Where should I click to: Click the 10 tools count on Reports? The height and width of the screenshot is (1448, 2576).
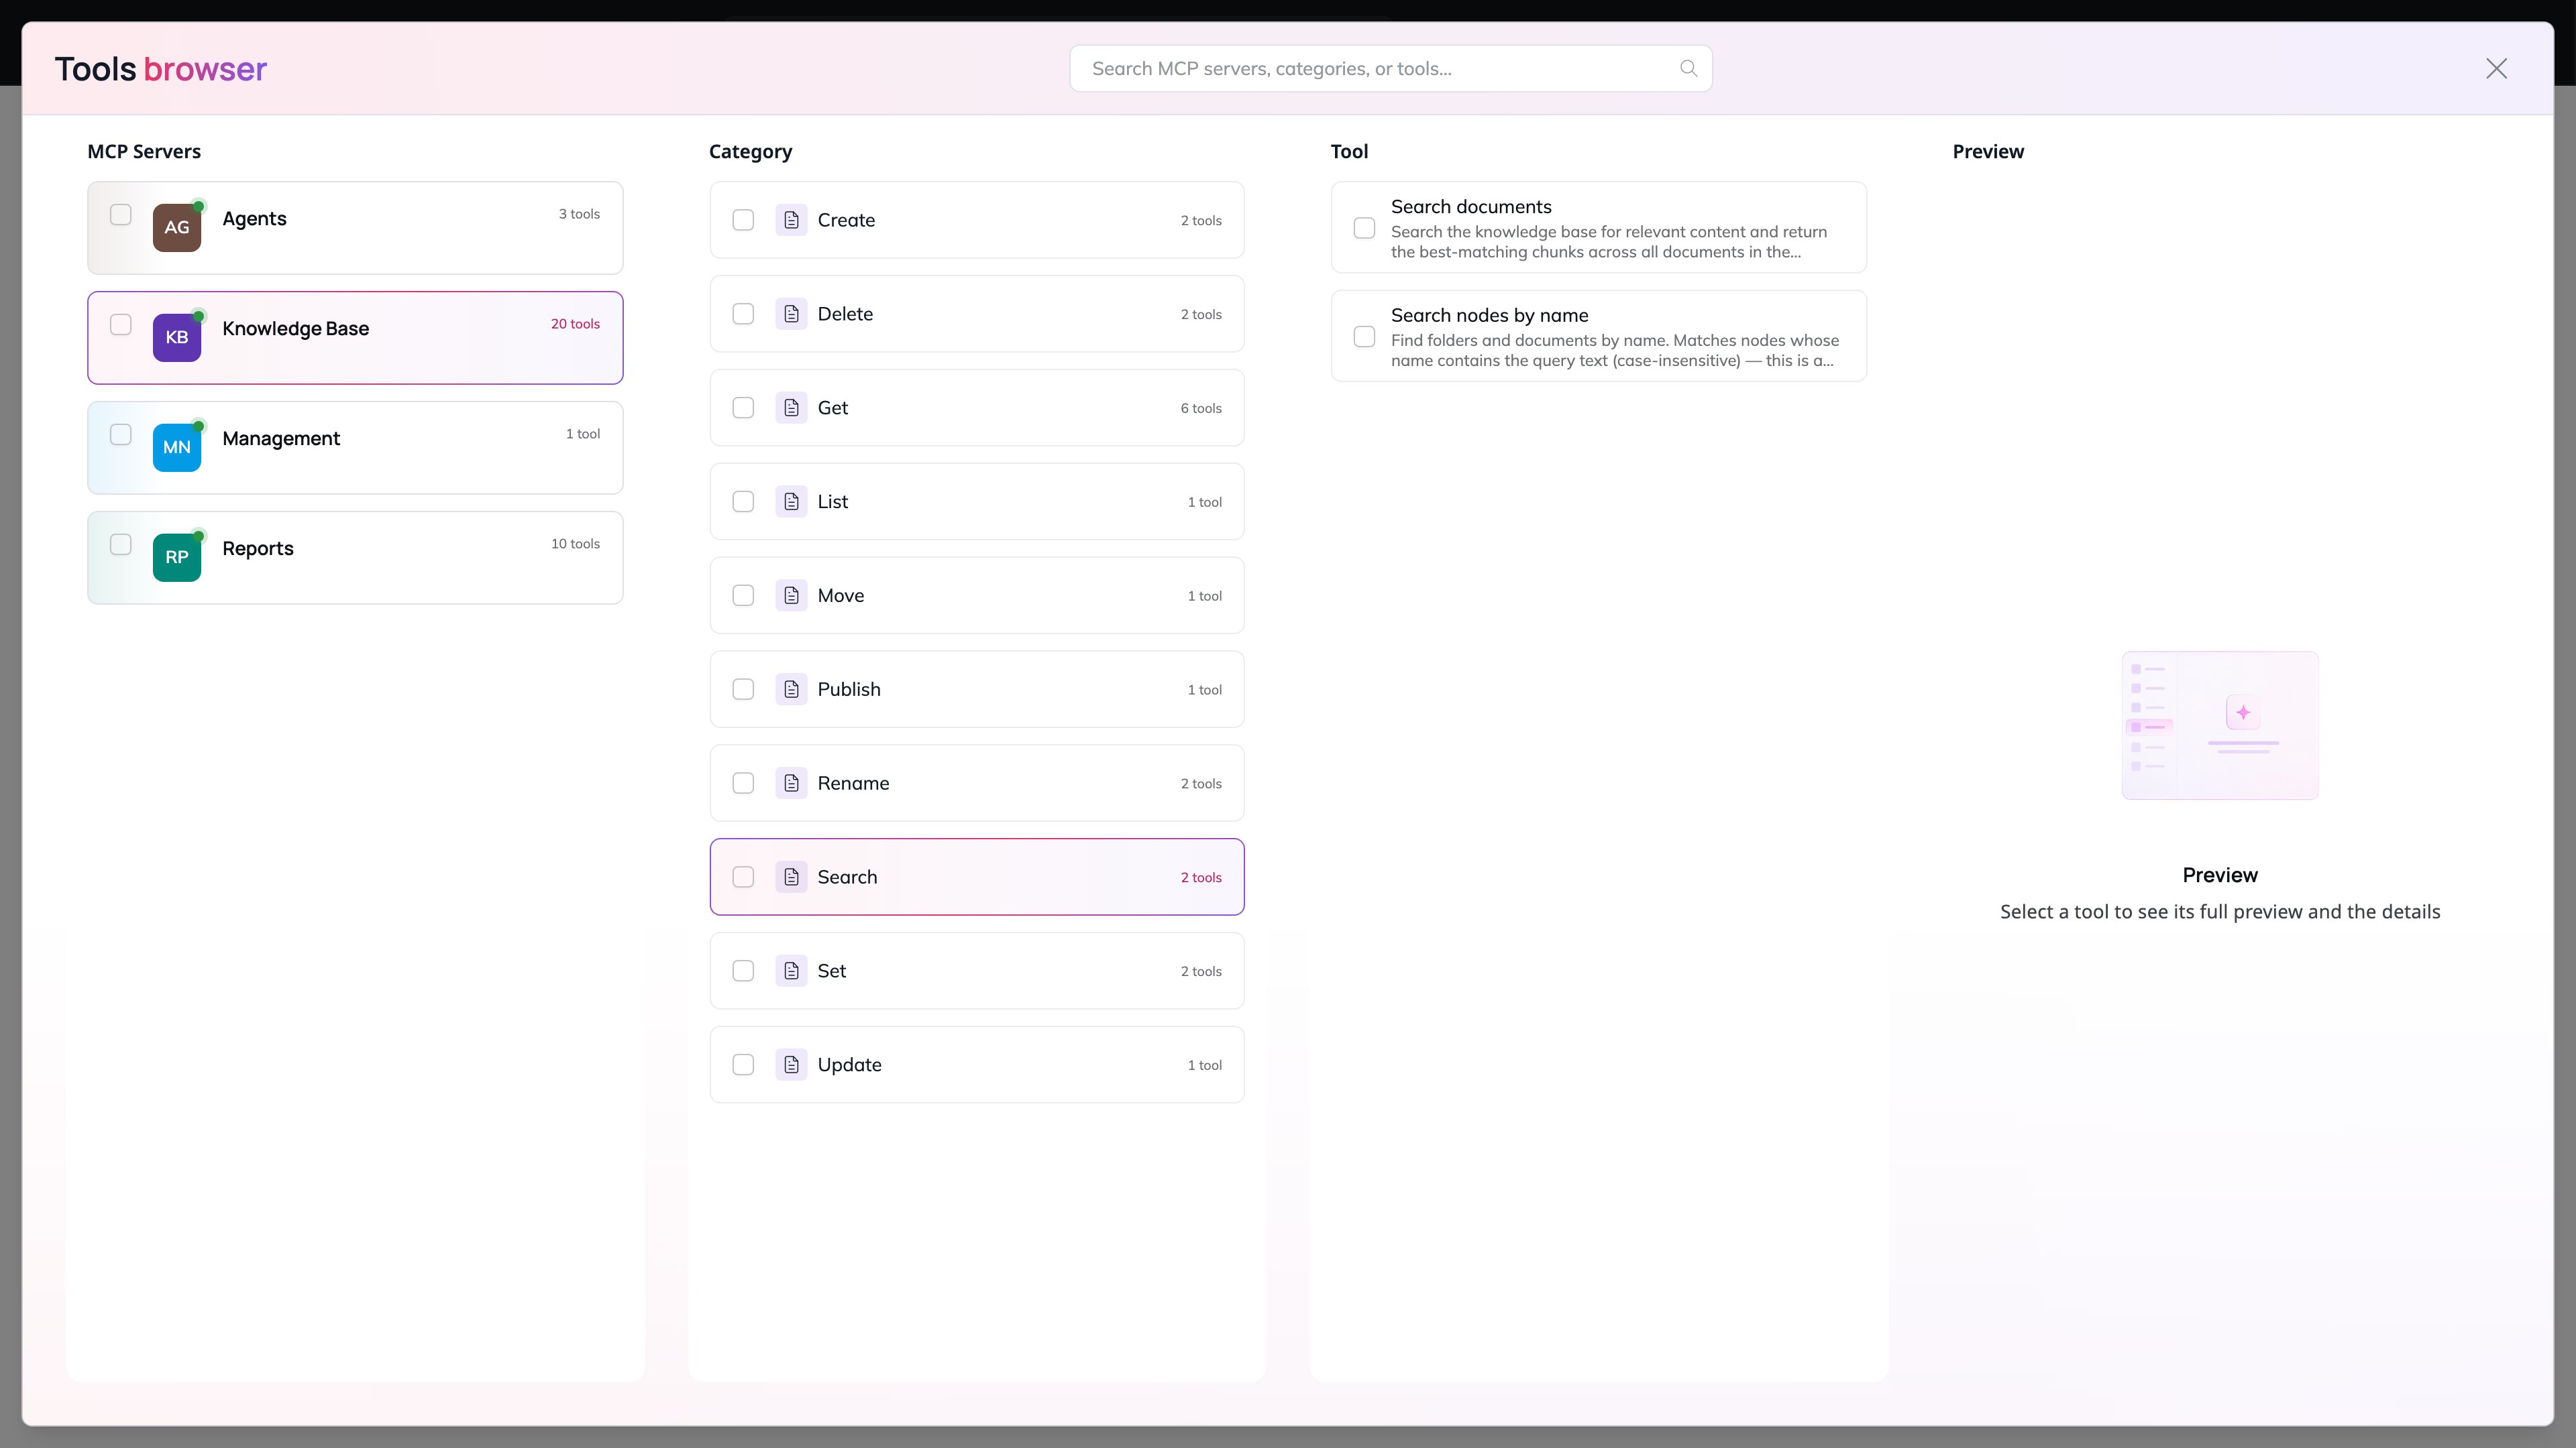pos(575,544)
